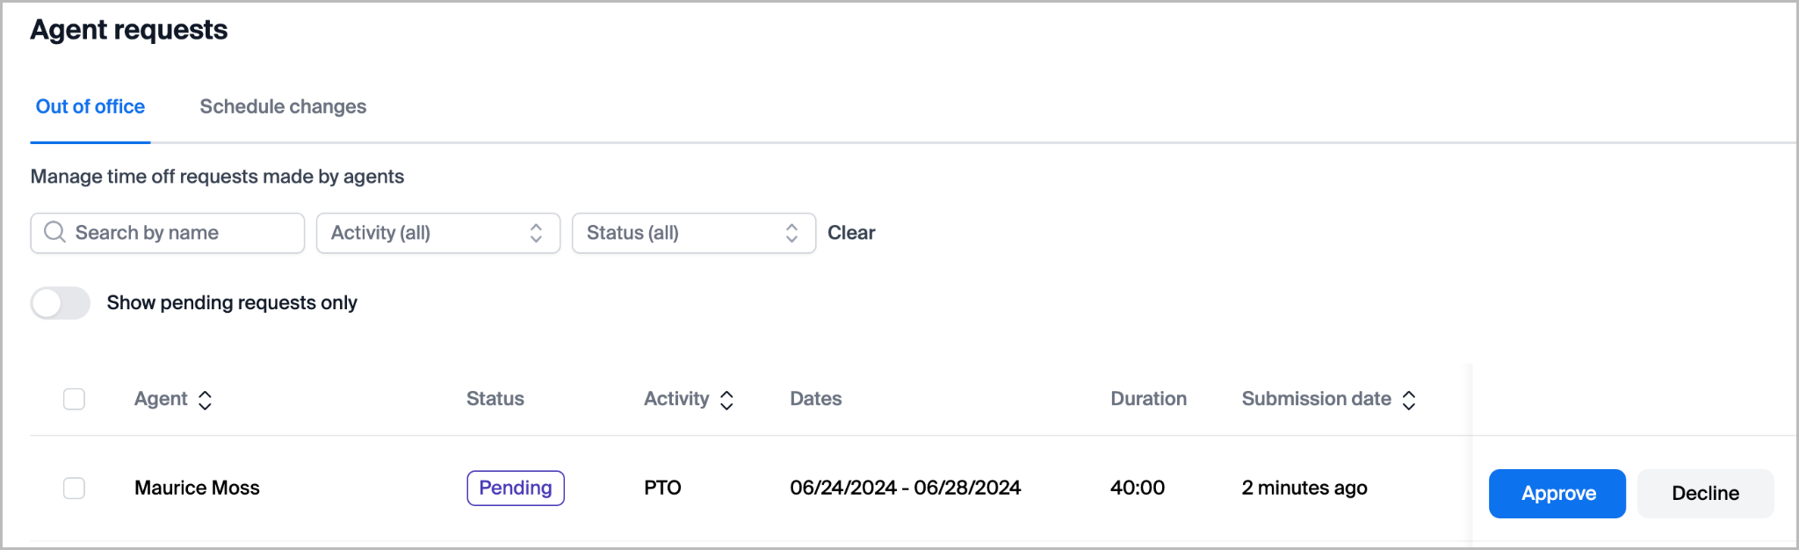Select the Out of office tab
The height and width of the screenshot is (550, 1799).
(90, 106)
